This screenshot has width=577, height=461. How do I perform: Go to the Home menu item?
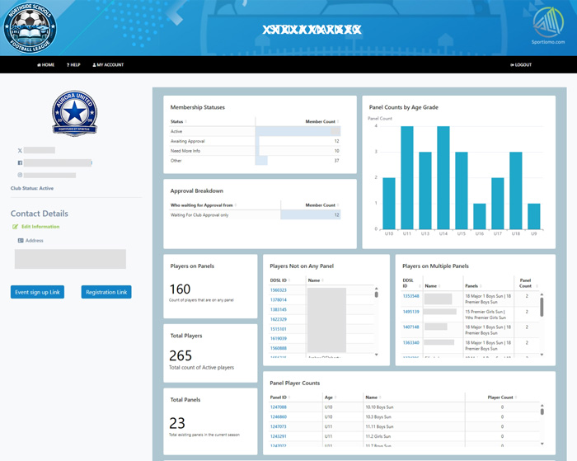coord(45,64)
